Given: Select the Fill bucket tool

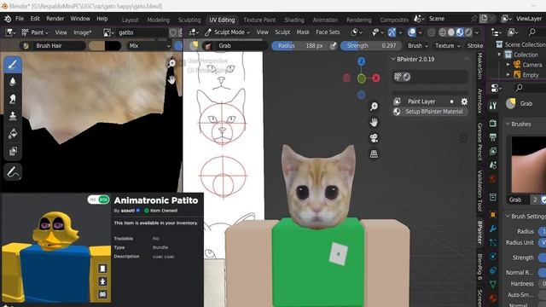Looking at the screenshot, I should (x=13, y=134).
